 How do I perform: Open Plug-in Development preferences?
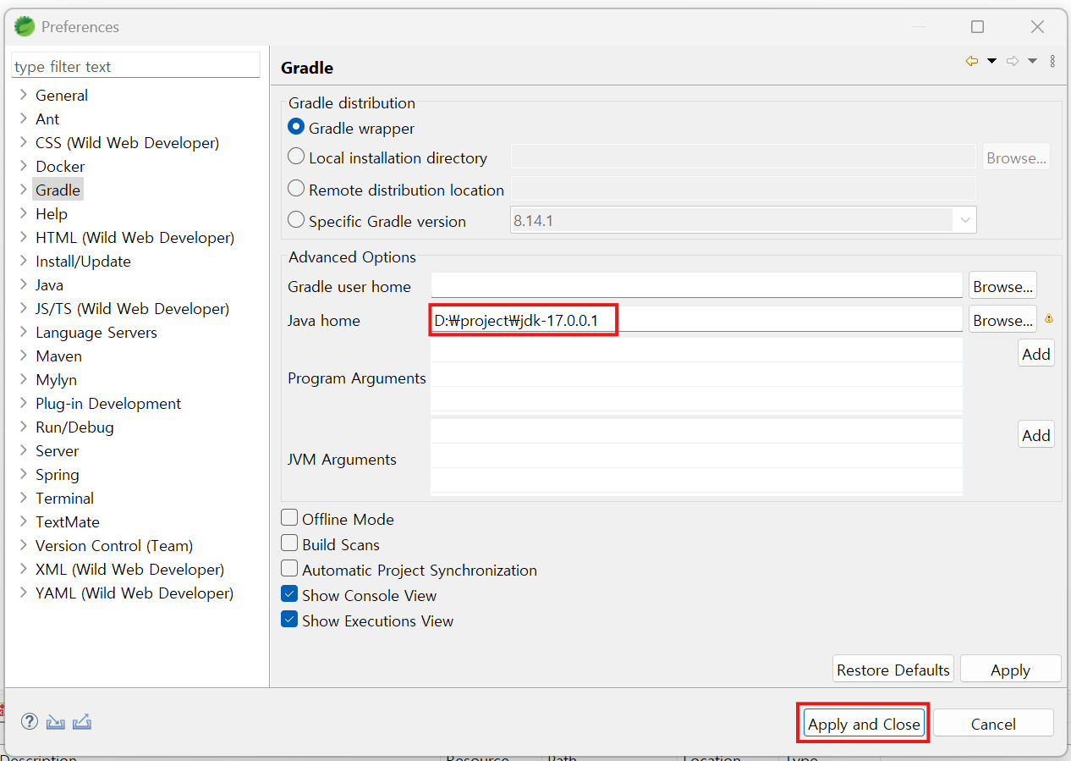pos(108,403)
